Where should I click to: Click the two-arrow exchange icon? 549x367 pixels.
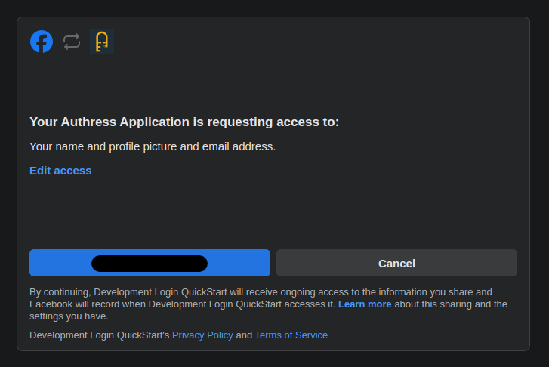[72, 42]
